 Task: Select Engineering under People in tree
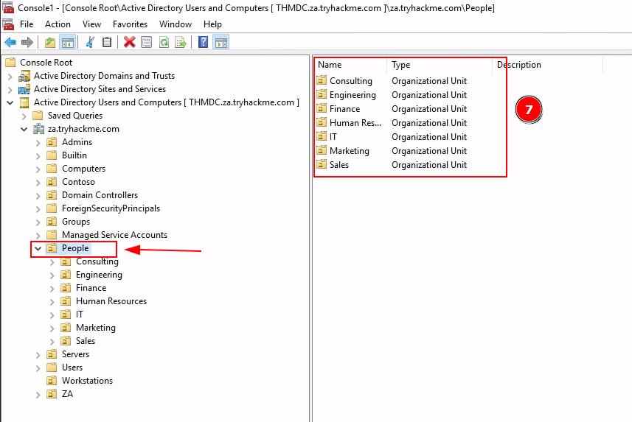coord(99,275)
